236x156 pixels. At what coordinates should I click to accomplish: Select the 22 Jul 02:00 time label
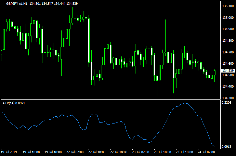coord(75,152)
